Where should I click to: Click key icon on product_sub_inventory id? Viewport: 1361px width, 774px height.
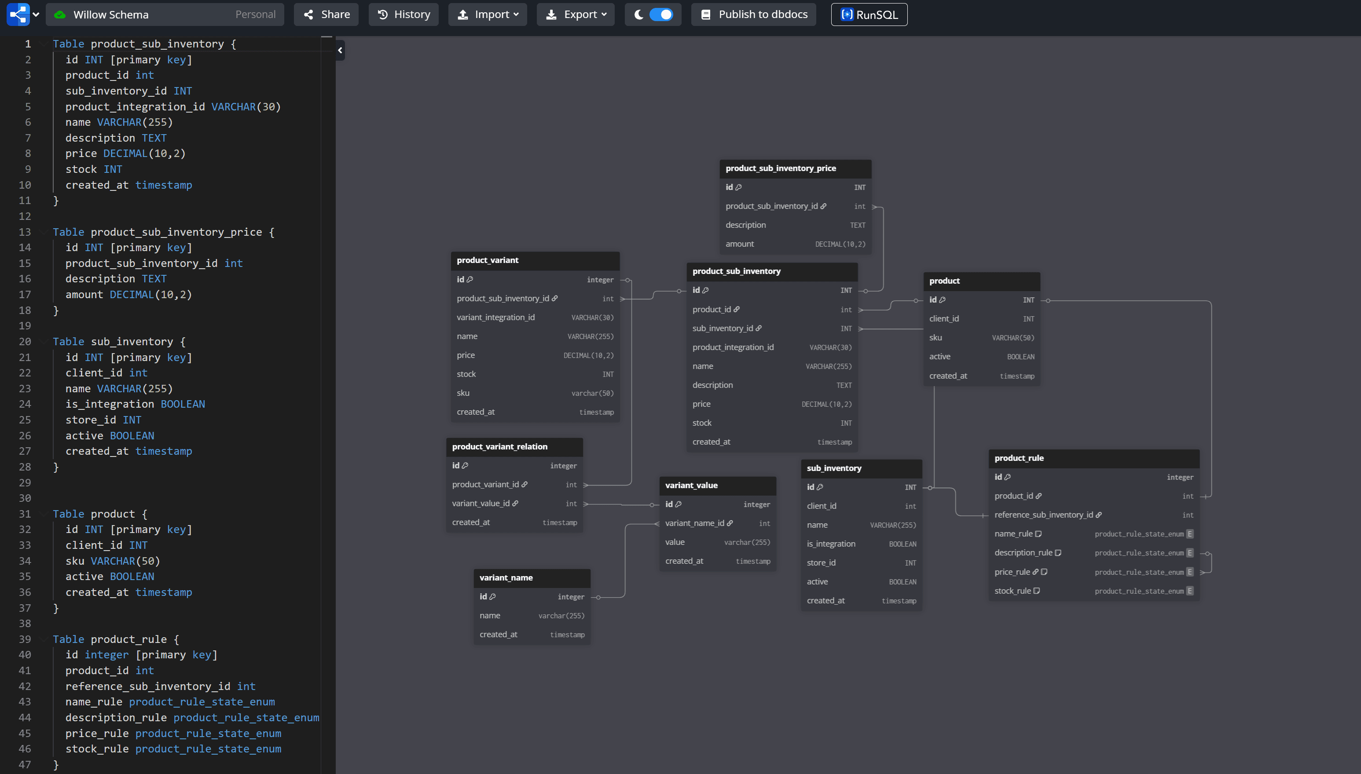click(705, 290)
